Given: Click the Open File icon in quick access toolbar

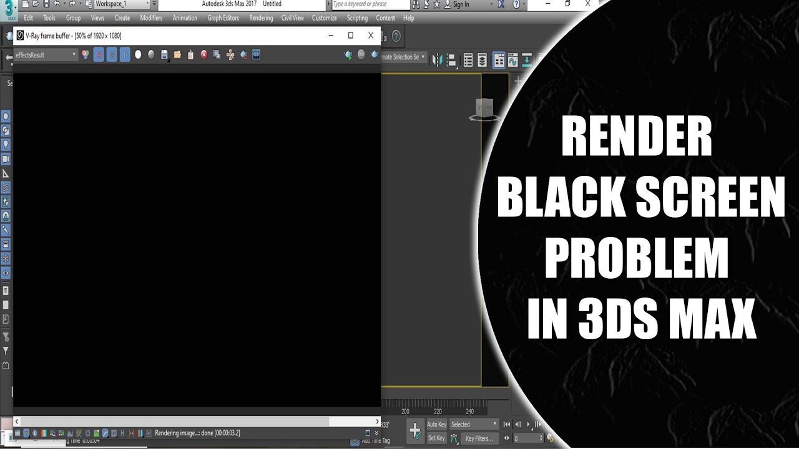Looking at the screenshot, I should (x=35, y=4).
